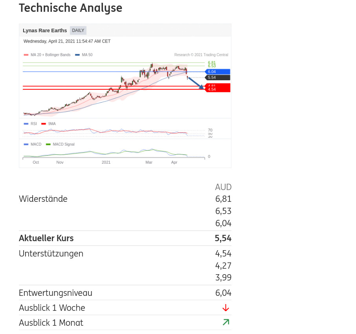Click the blue MACD legend marker

tap(26, 144)
